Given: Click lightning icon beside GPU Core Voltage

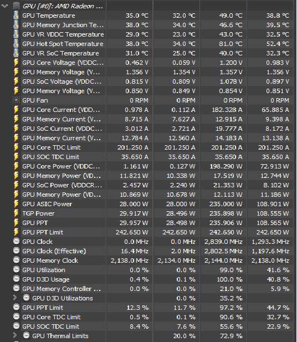Looking at the screenshot, I should [16, 63].
